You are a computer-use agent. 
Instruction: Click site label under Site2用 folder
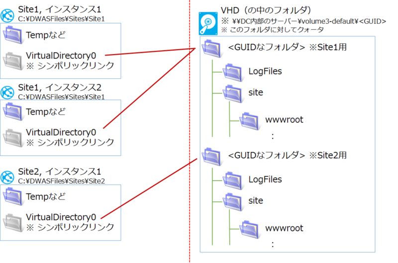click(x=256, y=201)
